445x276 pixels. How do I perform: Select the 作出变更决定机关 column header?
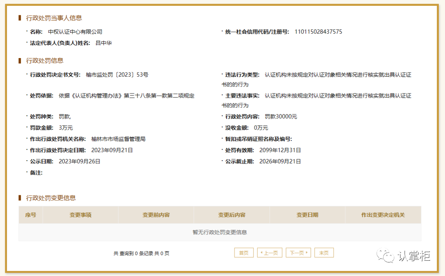pyautogui.click(x=383, y=215)
